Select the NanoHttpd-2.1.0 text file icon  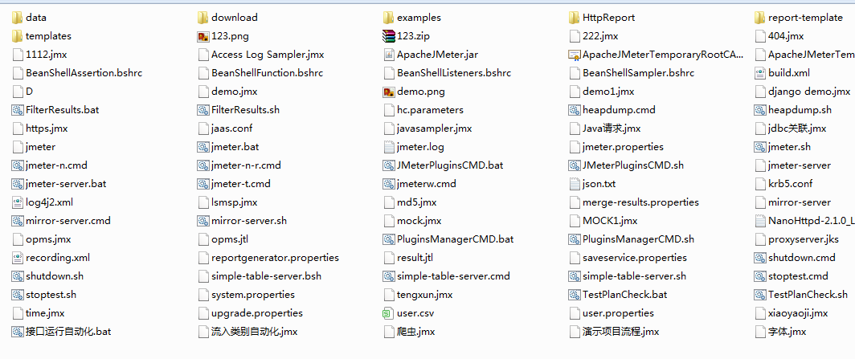click(x=759, y=221)
